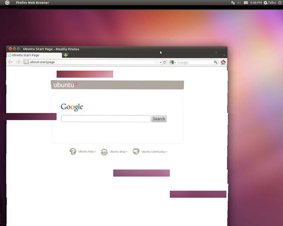Maximize the Firefox window

coord(18,49)
